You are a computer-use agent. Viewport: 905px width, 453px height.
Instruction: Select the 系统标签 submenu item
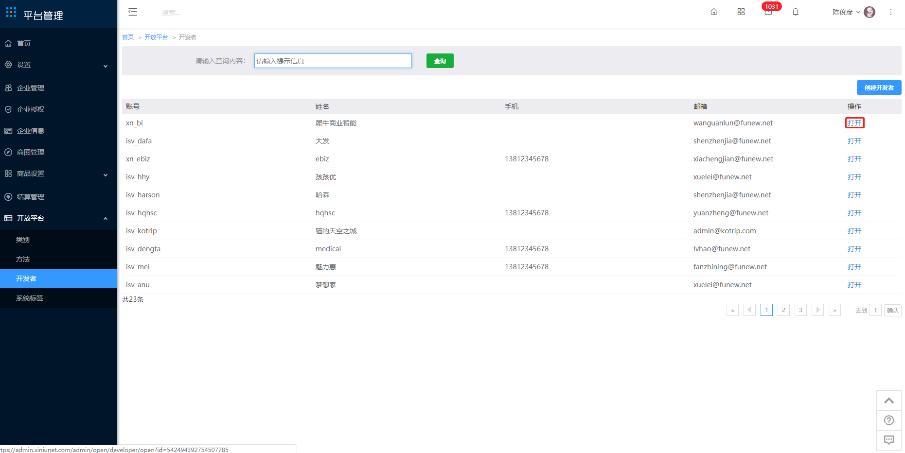(x=58, y=298)
